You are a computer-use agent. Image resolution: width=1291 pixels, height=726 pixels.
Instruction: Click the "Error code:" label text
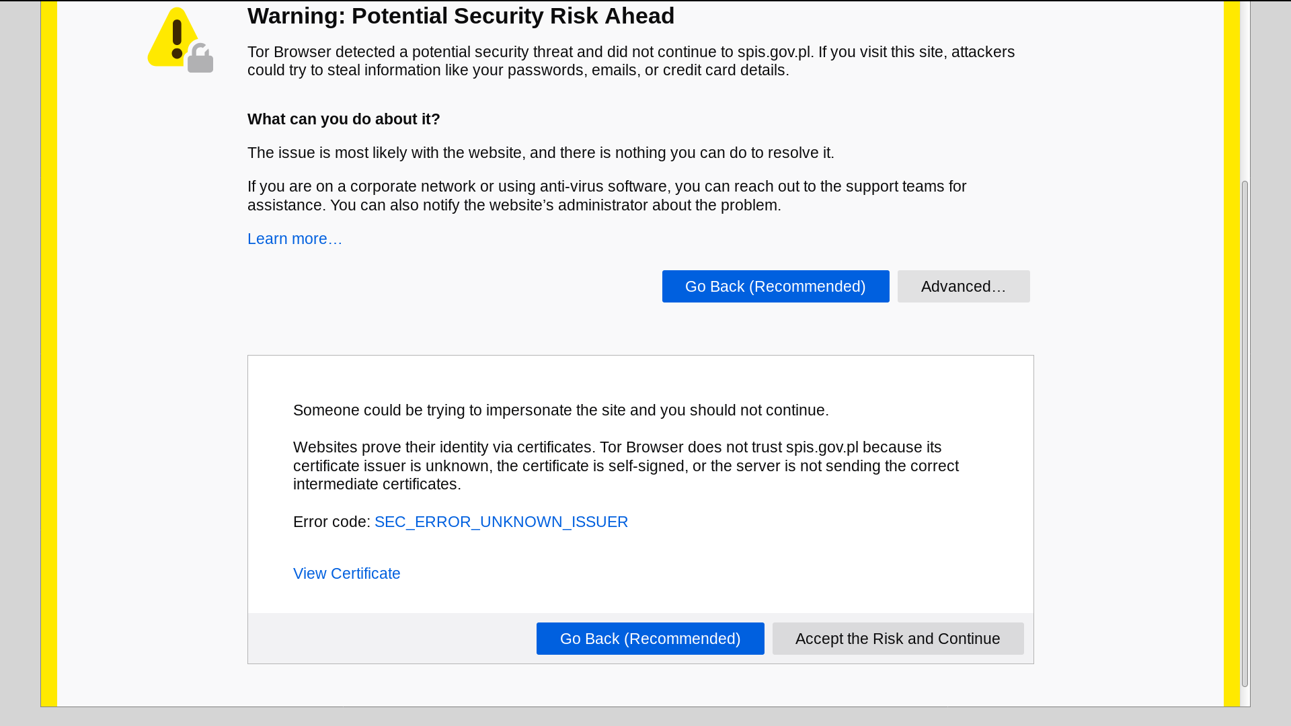[331, 522]
